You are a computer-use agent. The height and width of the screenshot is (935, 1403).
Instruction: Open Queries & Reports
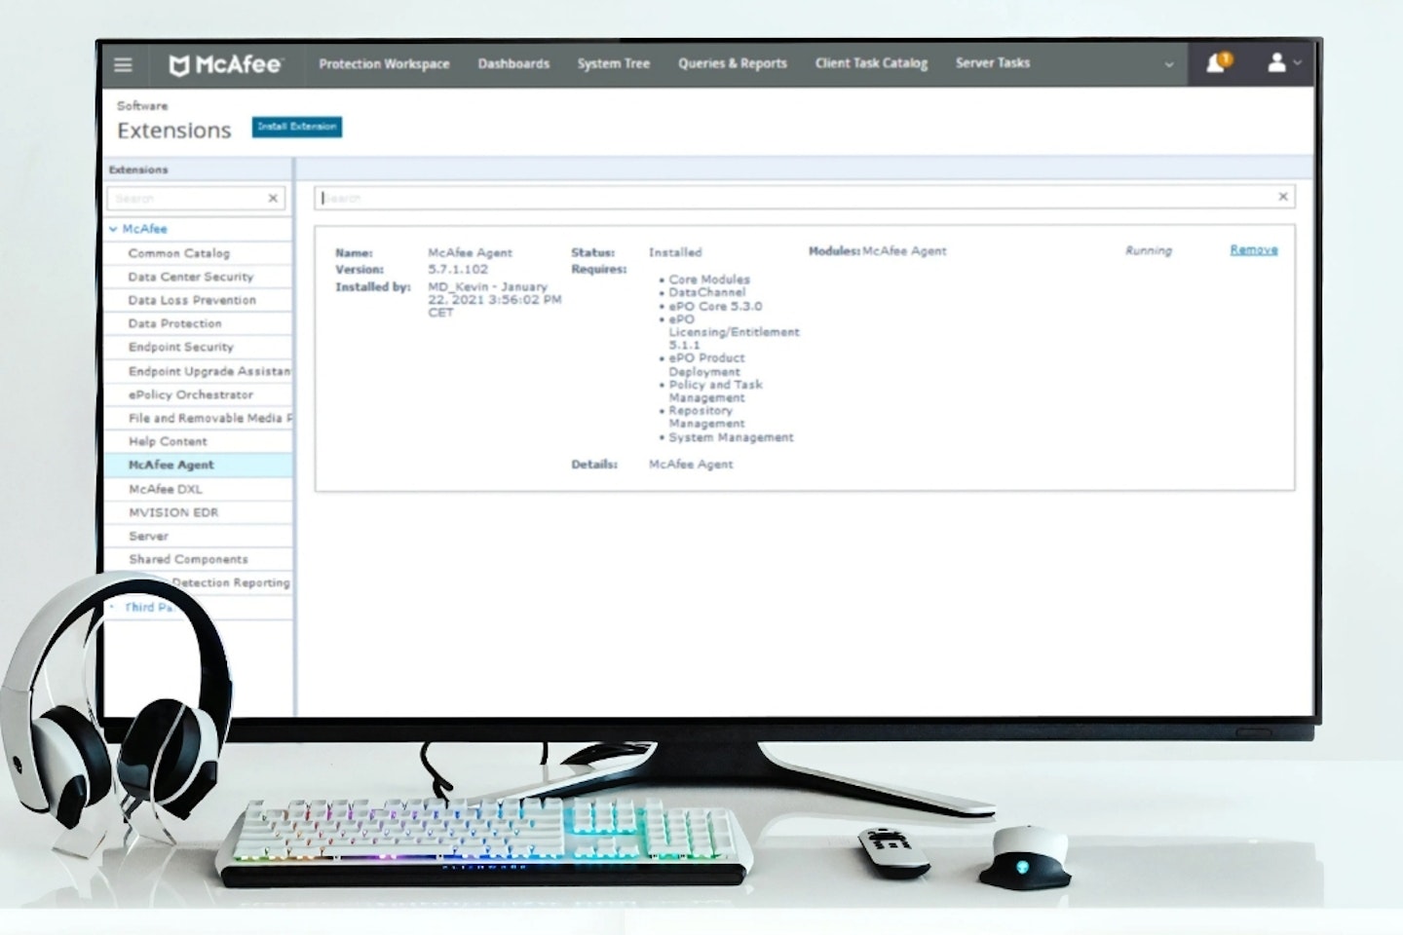click(x=732, y=63)
